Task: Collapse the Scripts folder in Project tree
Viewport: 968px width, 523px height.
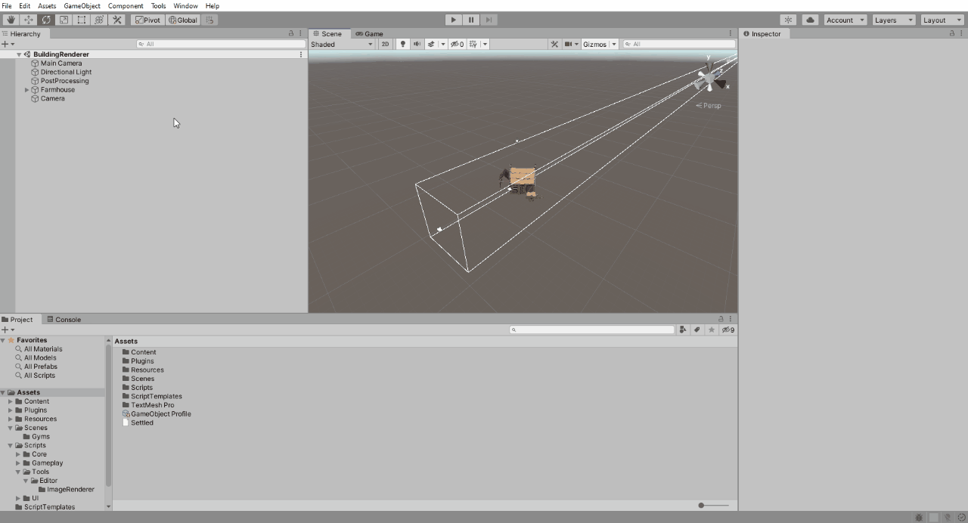Action: pyautogui.click(x=11, y=445)
